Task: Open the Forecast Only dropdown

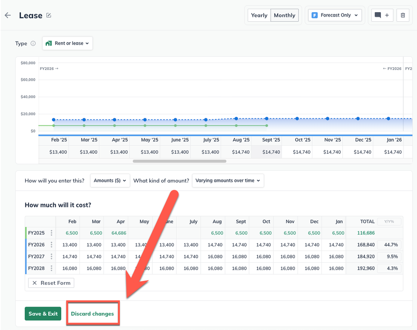Action: coord(335,15)
